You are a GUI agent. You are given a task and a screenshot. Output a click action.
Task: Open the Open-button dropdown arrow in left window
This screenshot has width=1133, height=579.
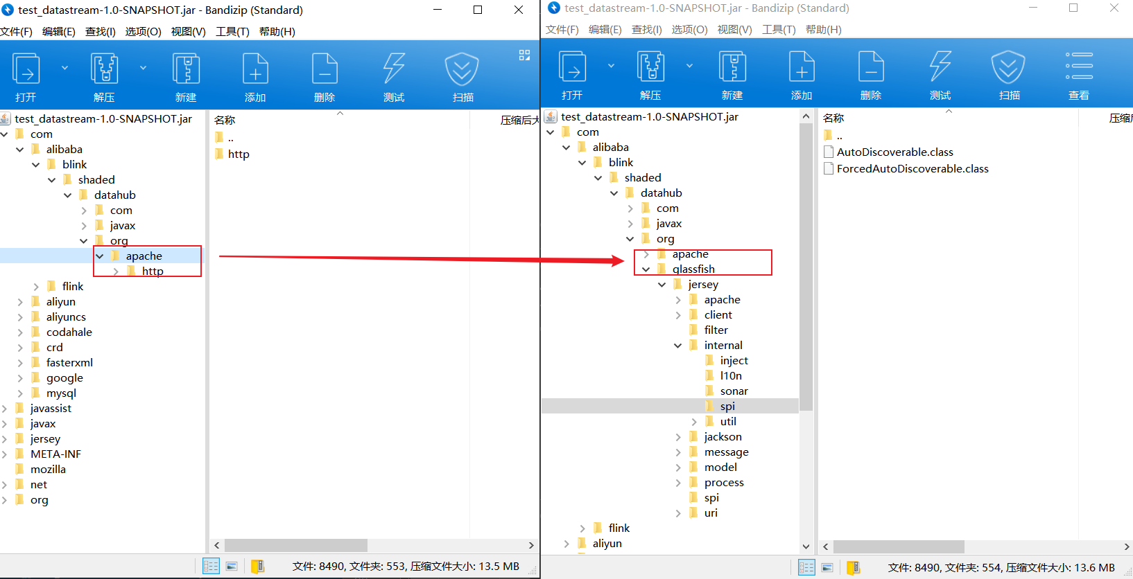click(64, 68)
